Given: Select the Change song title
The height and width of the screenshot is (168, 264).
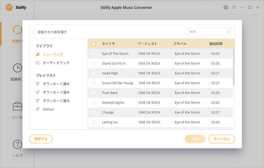Looking at the screenshot, I should coord(108,112).
